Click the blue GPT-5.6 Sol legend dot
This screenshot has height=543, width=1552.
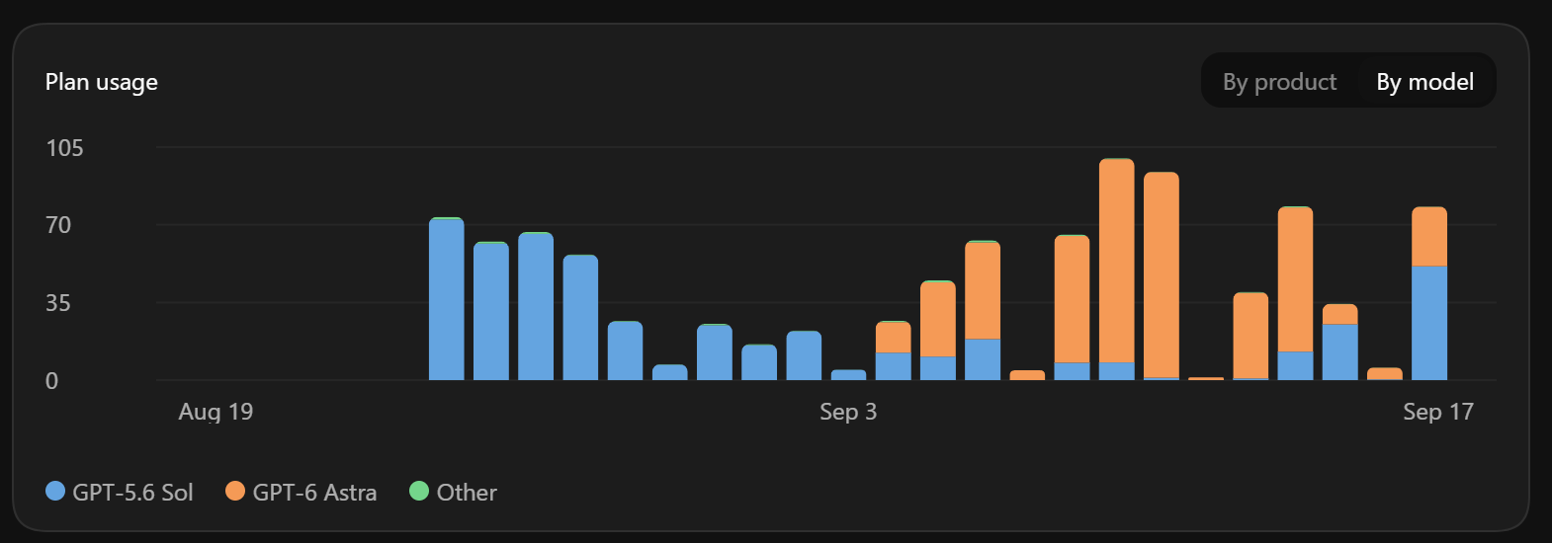(x=55, y=491)
